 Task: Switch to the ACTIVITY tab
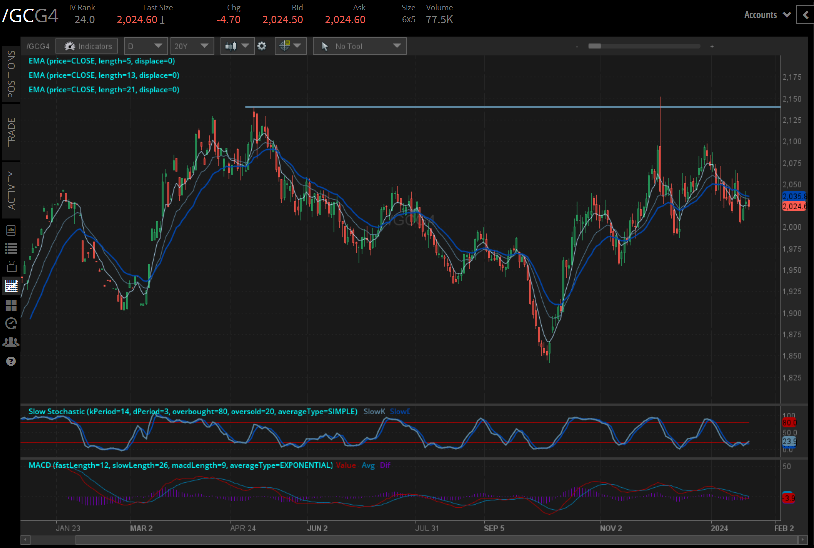coord(11,190)
